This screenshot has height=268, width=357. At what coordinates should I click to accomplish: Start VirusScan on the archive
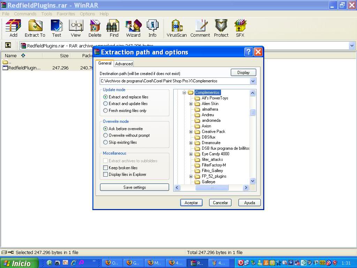177,28
